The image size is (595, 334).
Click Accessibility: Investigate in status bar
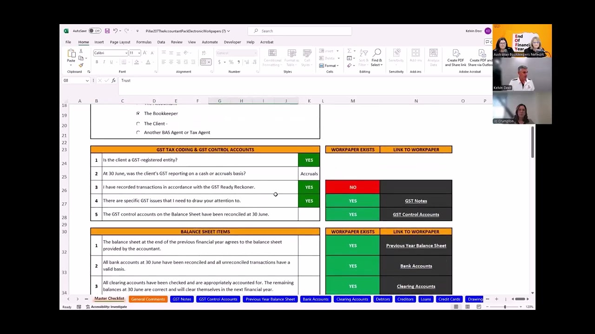pos(106,307)
